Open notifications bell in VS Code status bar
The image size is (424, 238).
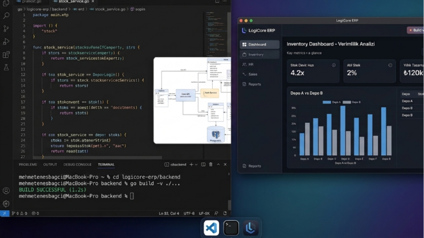(225, 213)
